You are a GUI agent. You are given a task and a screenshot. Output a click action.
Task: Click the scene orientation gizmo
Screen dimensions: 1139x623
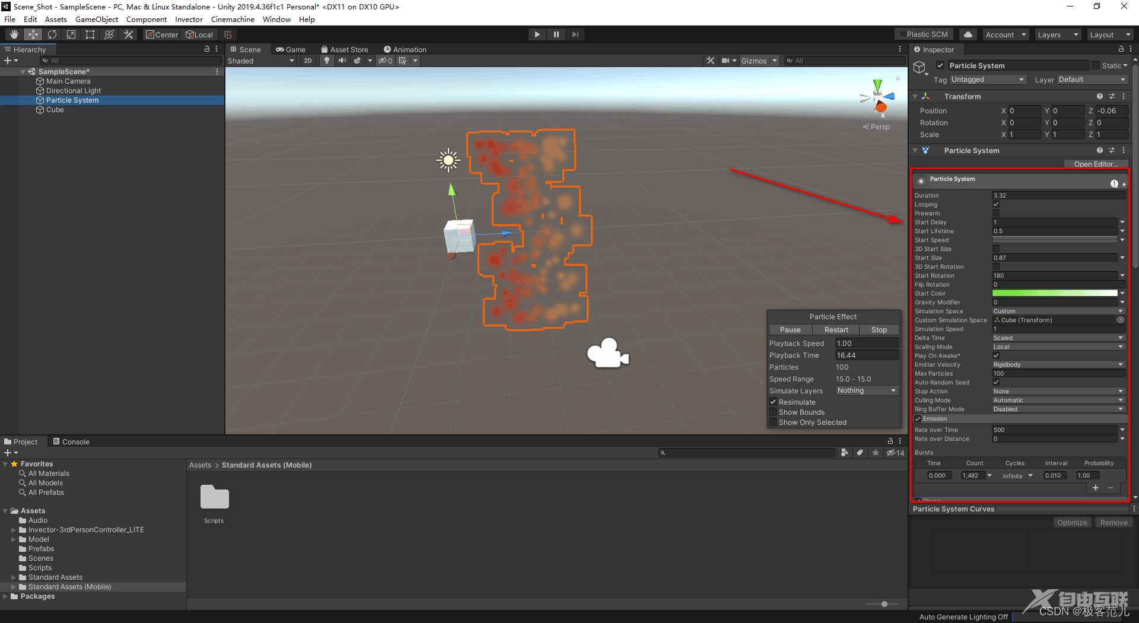tap(878, 98)
